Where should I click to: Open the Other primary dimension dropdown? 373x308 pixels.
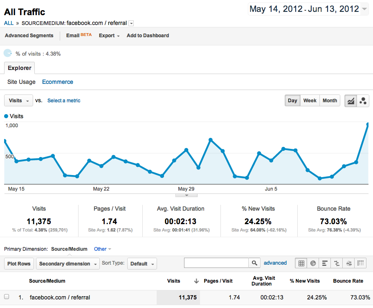tap(103, 249)
